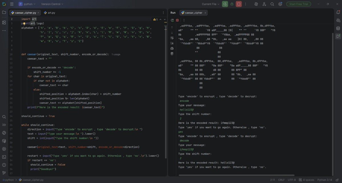The image size is (342, 183).
Task: Open Search Everywhere magnifier in title bar
Action: [272, 4]
